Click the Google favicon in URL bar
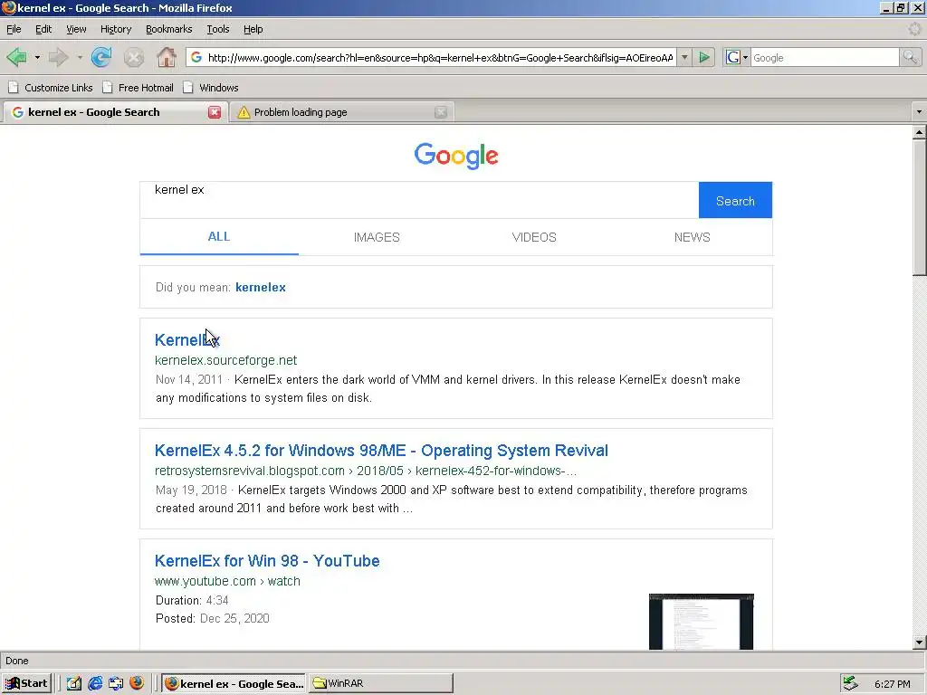Image resolution: width=927 pixels, height=695 pixels. point(196,57)
